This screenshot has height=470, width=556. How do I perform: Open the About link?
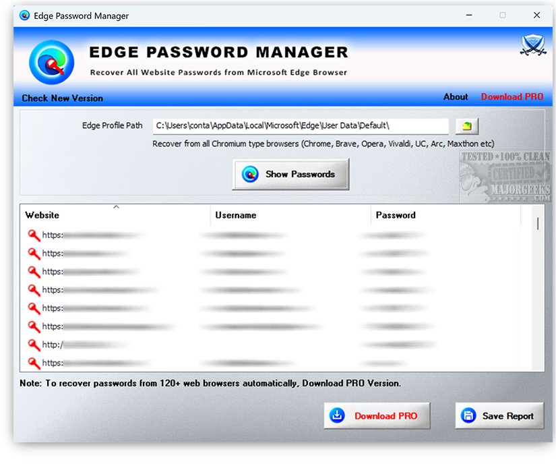(456, 97)
